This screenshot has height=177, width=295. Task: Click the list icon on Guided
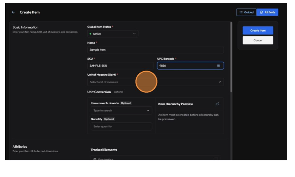click(241, 12)
